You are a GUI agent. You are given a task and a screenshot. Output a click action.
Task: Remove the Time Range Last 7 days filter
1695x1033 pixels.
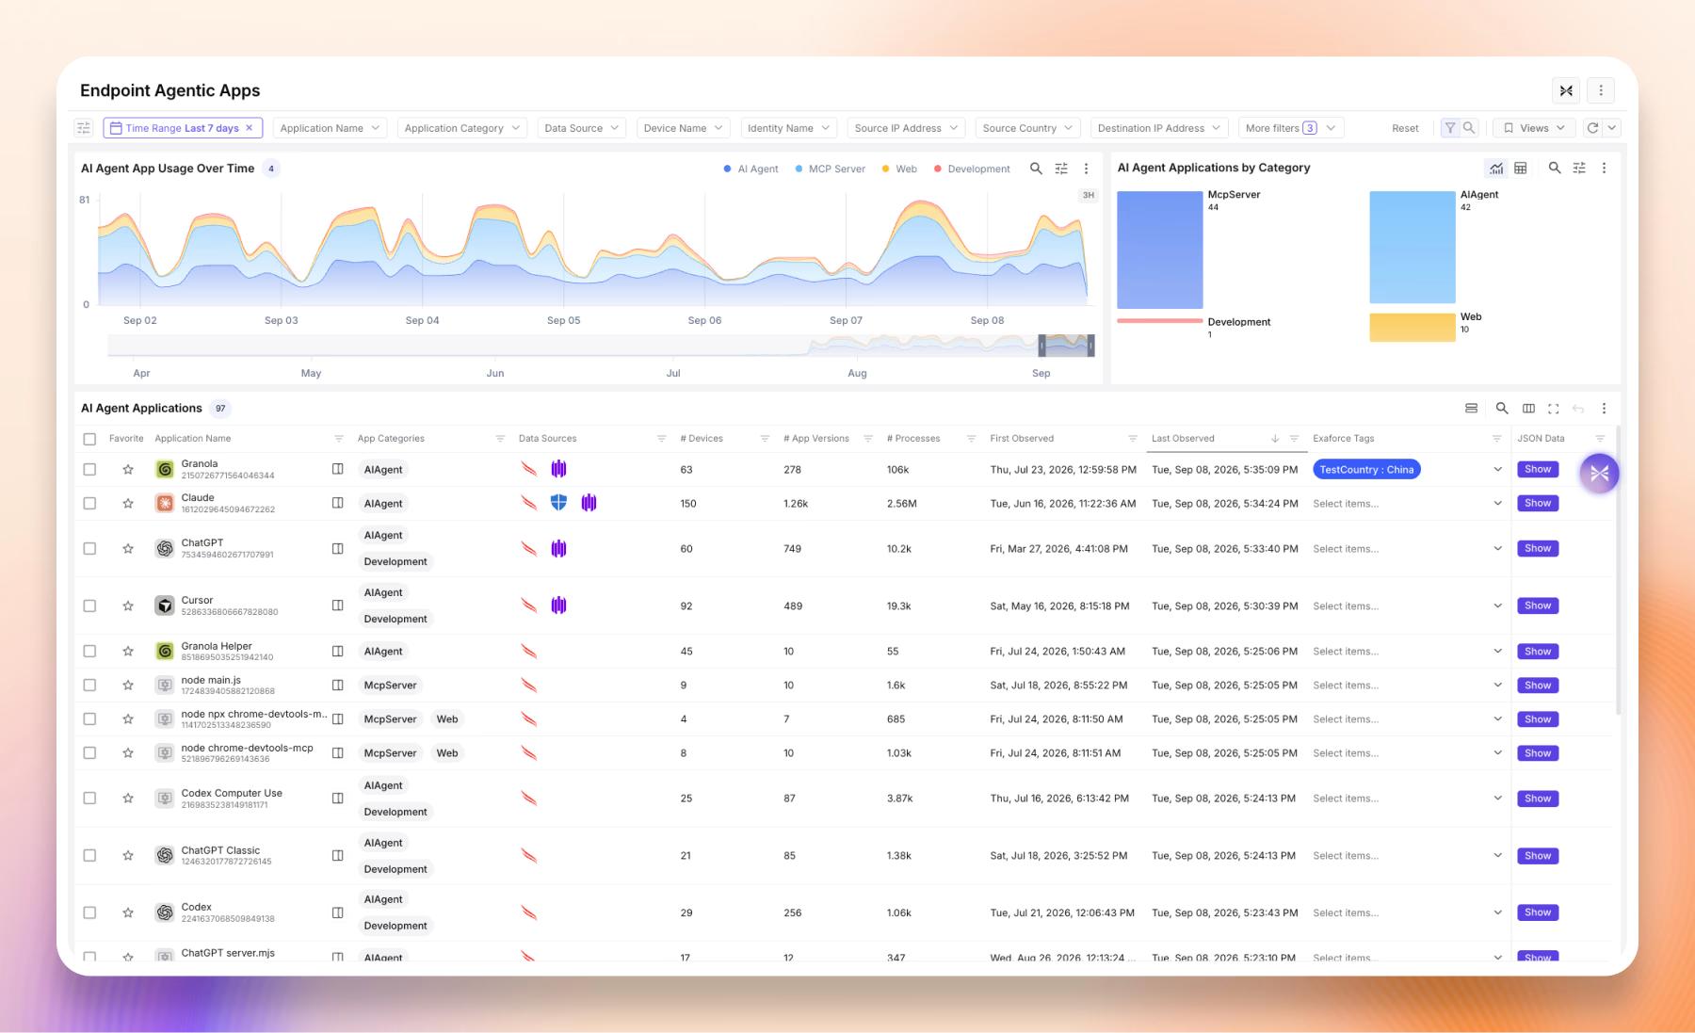249,128
